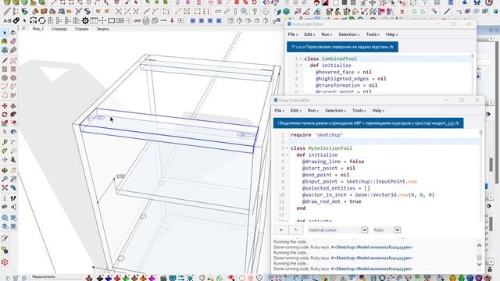This screenshot has width=500, height=281.
Task: Pick the Scale tool
Action: point(5,123)
